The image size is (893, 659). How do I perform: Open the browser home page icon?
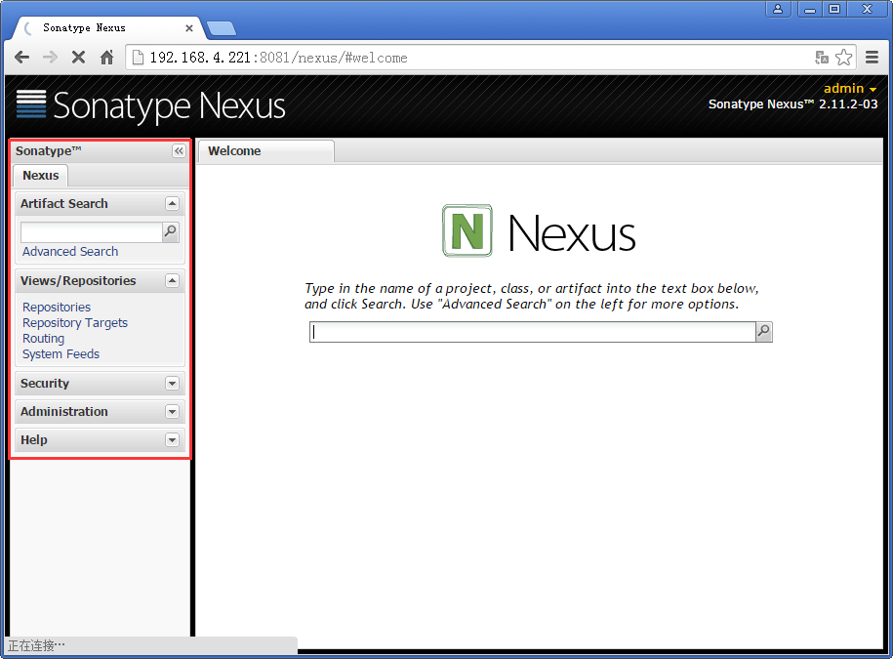(x=106, y=58)
